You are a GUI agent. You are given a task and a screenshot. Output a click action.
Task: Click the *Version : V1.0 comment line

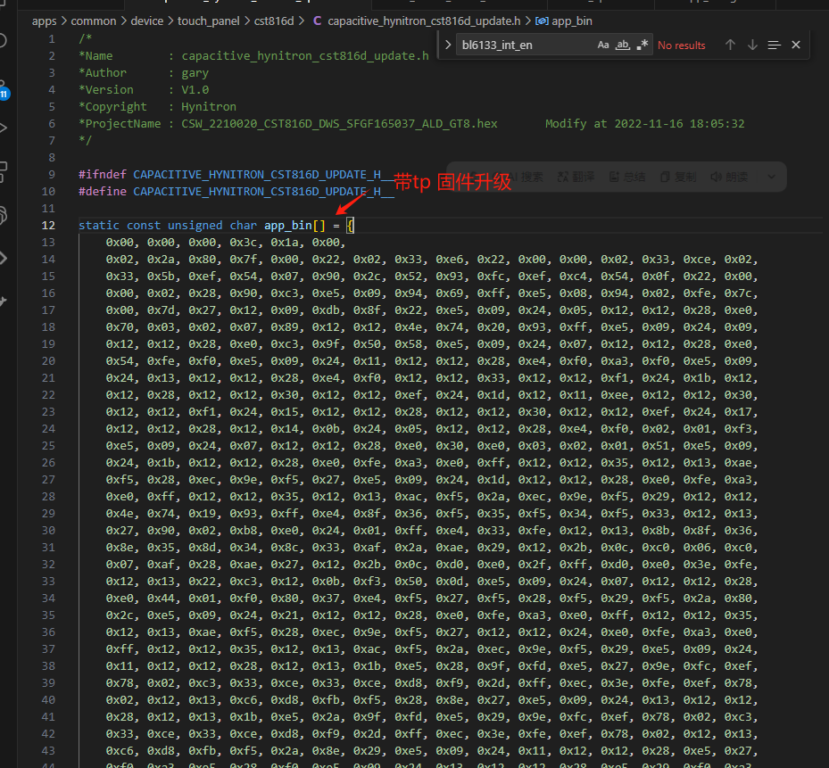click(x=144, y=90)
